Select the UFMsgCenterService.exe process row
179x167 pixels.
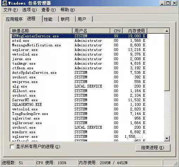79,36
